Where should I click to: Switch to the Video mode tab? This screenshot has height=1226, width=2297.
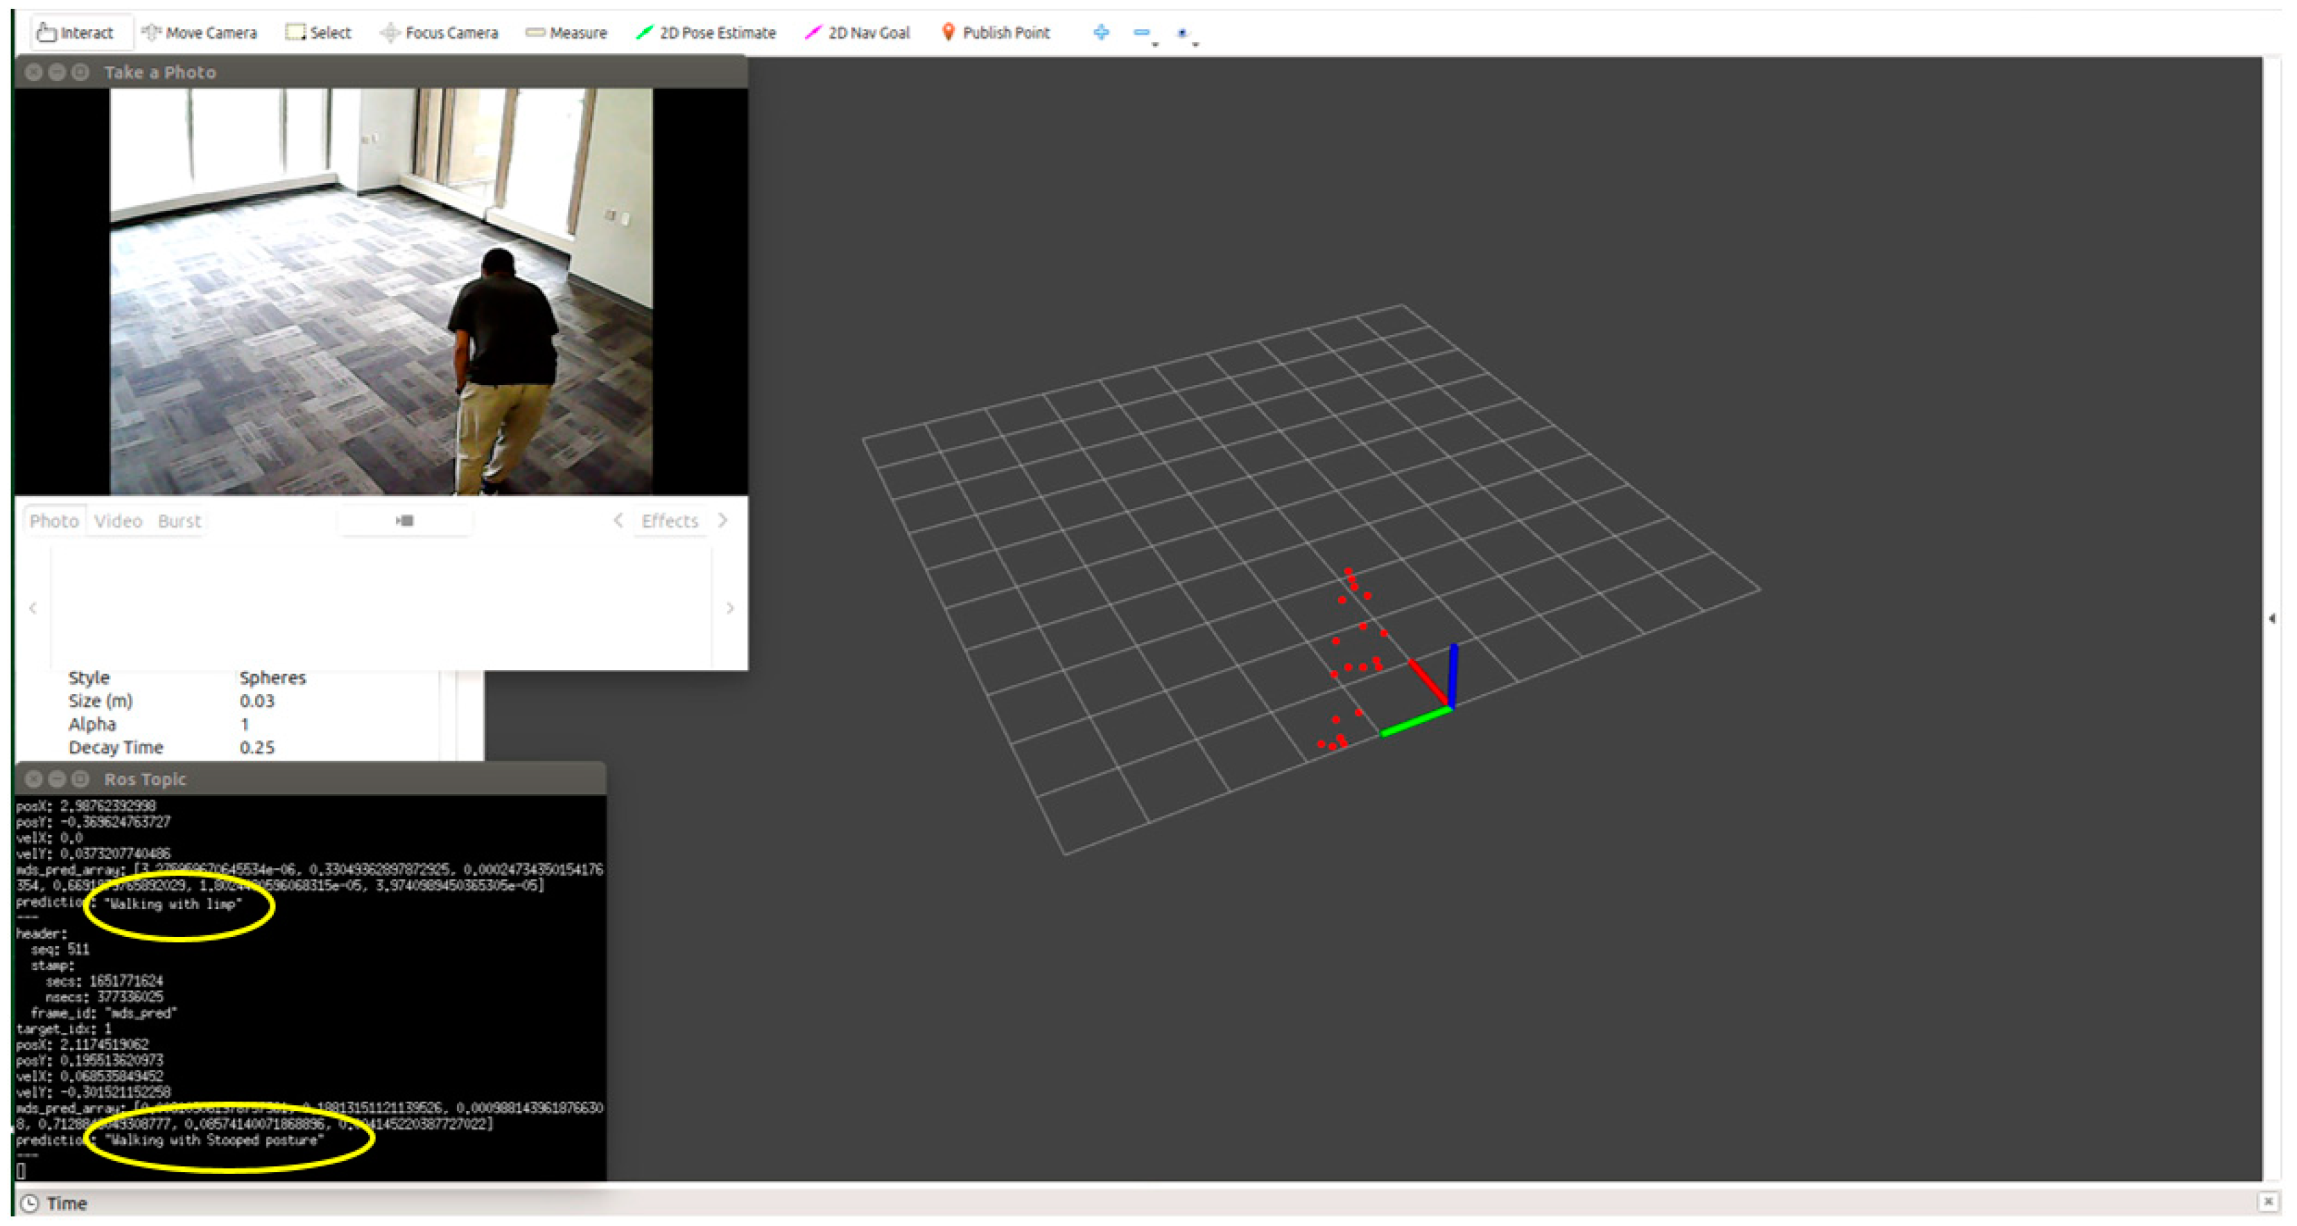pyautogui.click(x=118, y=521)
